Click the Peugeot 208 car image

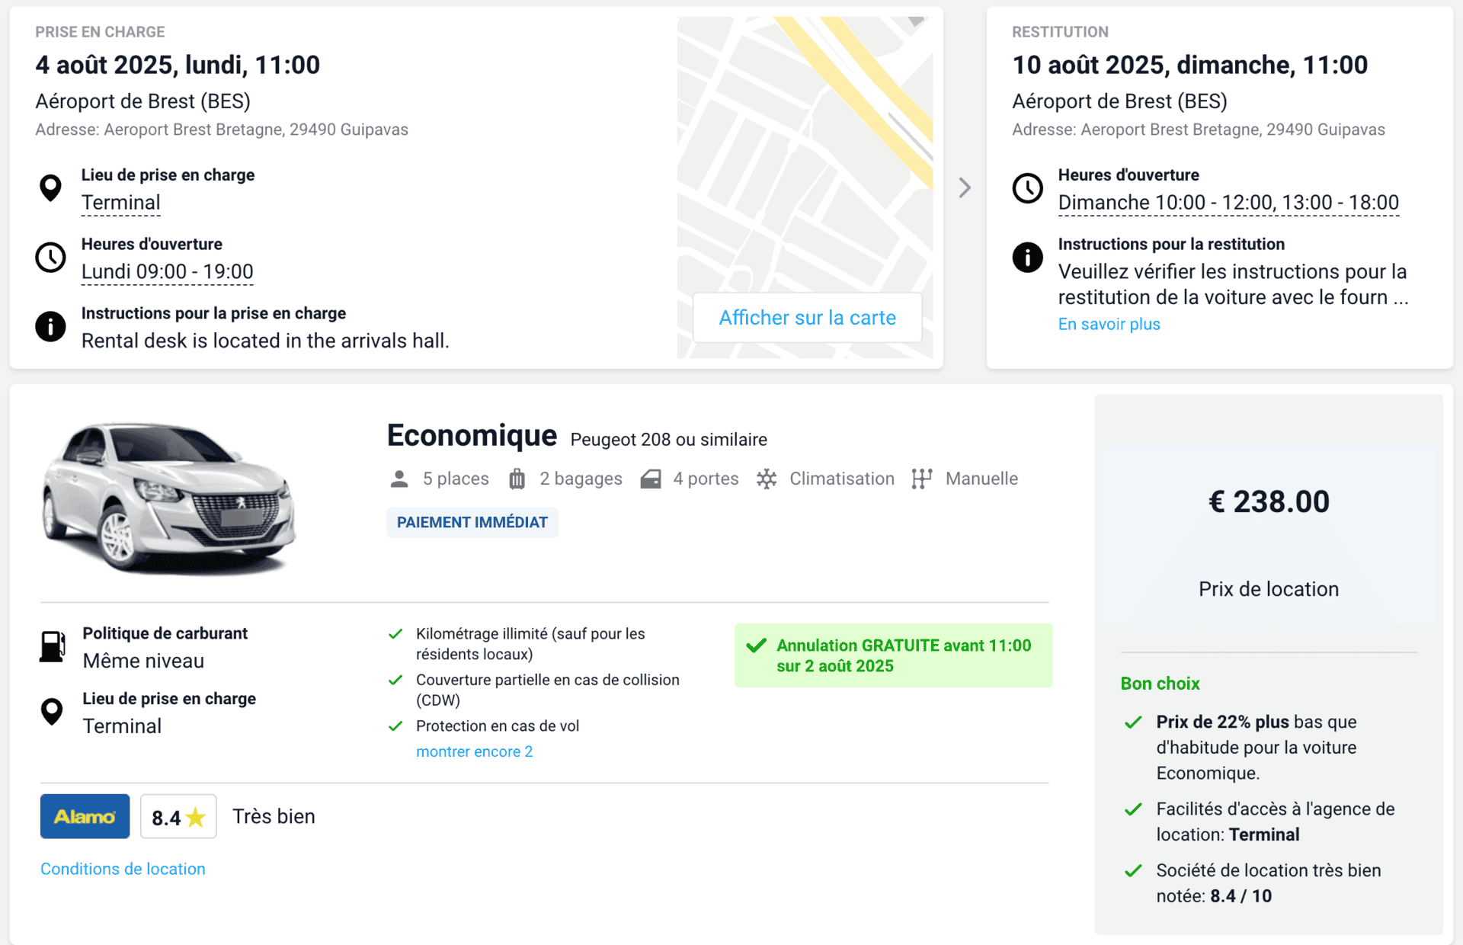[168, 497]
